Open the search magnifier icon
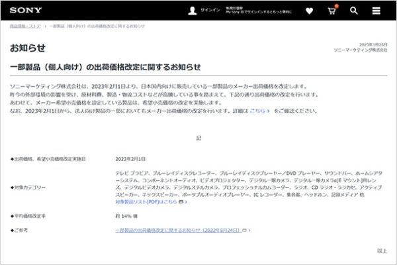397x265 pixels. coord(354,11)
